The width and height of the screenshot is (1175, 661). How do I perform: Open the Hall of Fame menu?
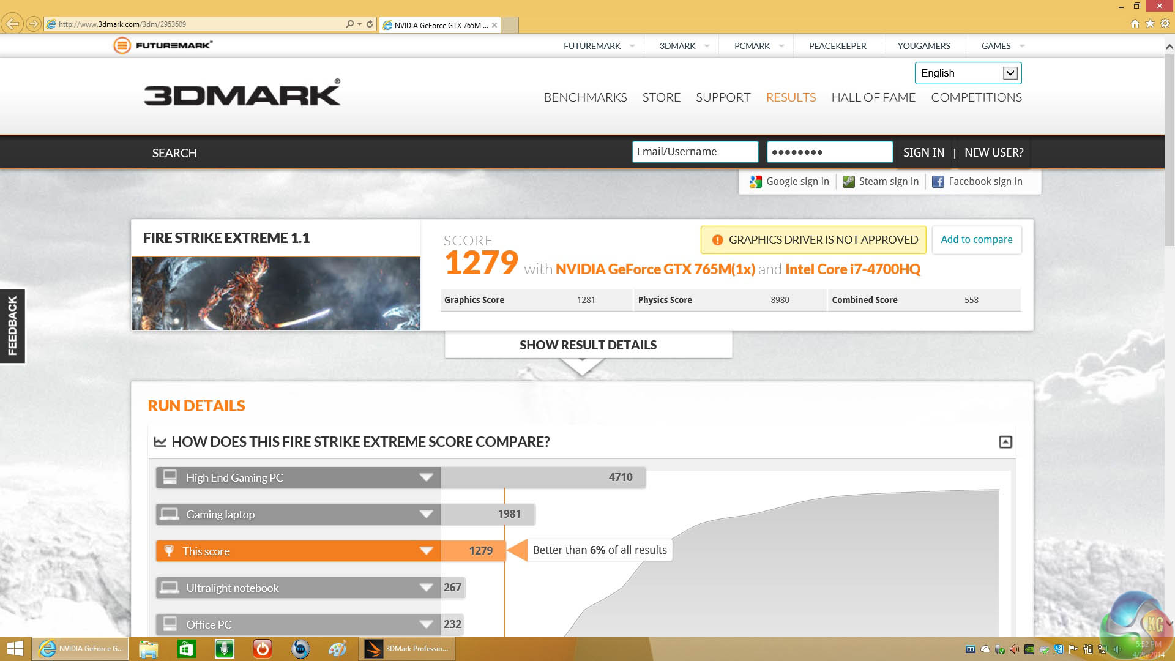873,97
